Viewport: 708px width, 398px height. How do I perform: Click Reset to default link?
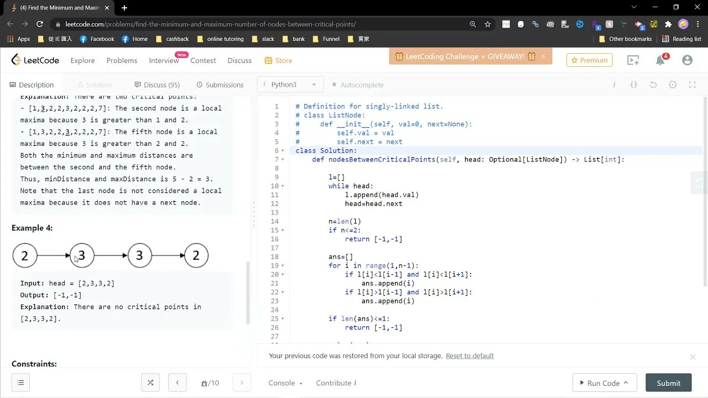coord(470,356)
